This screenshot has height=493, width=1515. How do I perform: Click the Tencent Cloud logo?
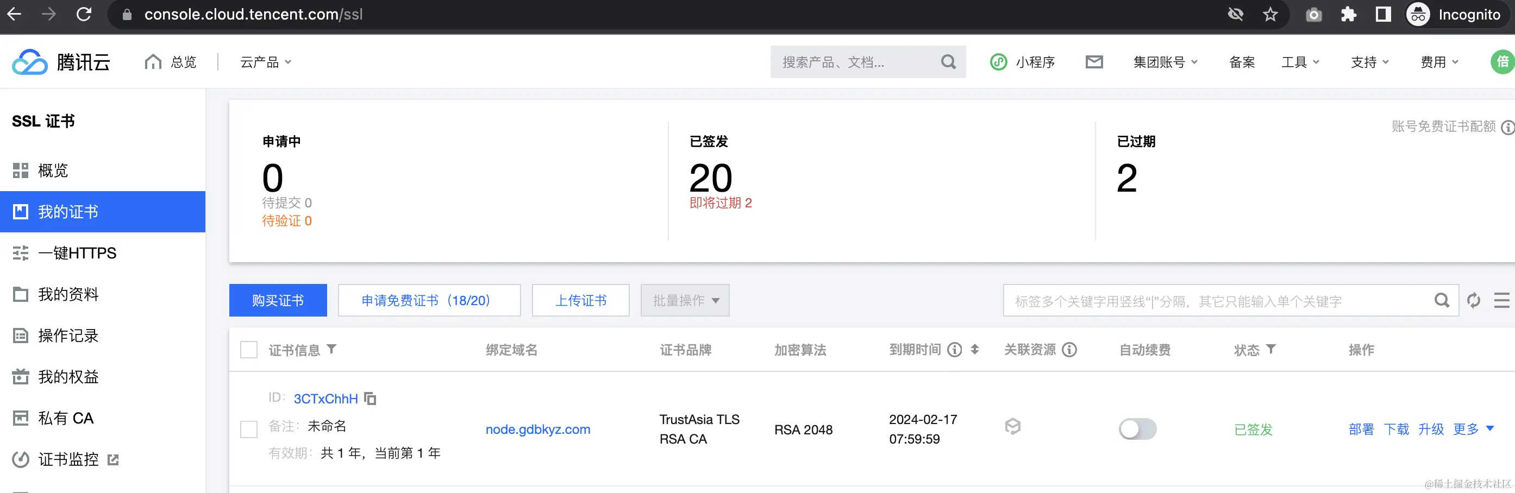(61, 62)
